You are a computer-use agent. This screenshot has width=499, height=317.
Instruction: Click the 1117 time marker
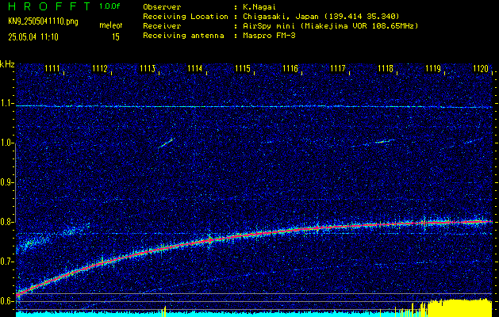tap(338, 68)
